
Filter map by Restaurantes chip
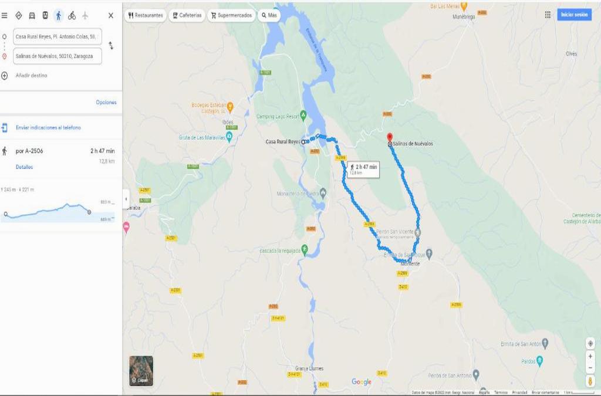click(x=146, y=15)
